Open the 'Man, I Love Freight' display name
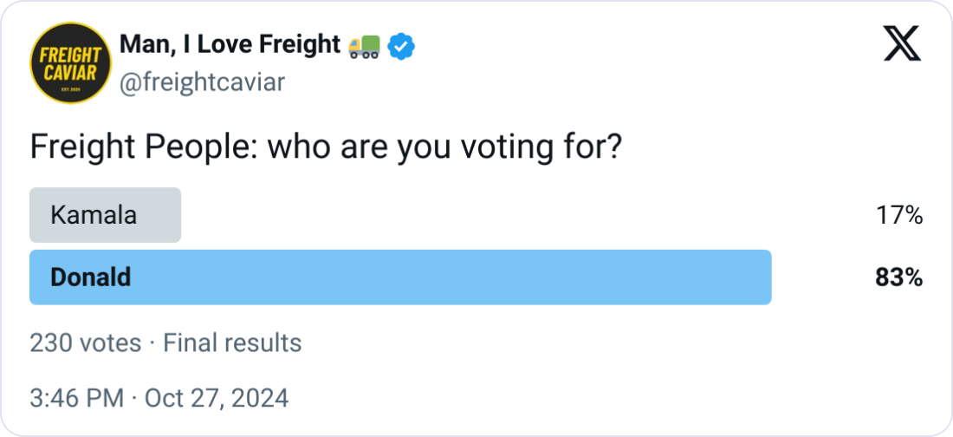 click(230, 44)
